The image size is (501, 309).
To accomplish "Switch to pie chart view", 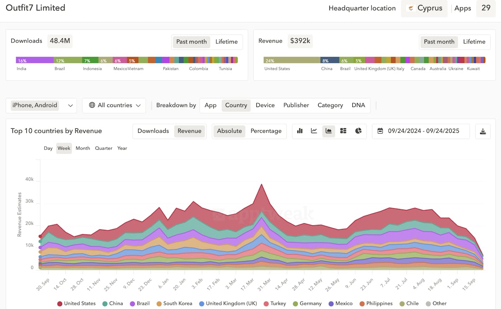I will [358, 131].
